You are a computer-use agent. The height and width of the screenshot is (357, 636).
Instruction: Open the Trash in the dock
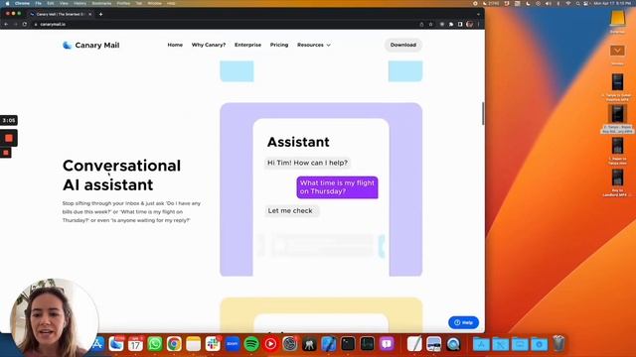[558, 344]
